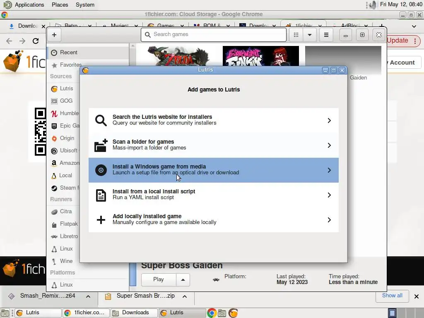Open the arrow dropdown next to Play
Viewport: 424px width, 318px height.
(183, 279)
